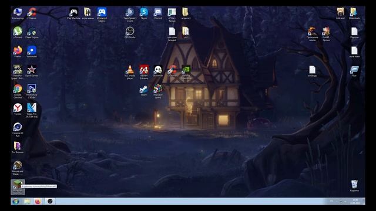This screenshot has width=376, height=211.
Task: Click the language indicator in system tray
Action: (331, 201)
